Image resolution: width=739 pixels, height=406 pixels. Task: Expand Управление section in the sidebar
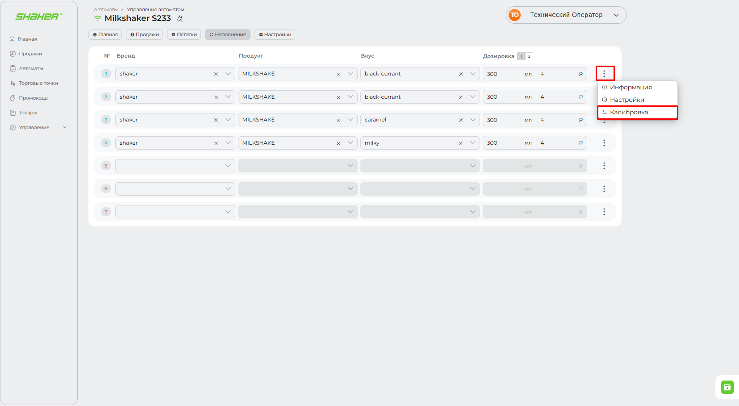point(39,127)
